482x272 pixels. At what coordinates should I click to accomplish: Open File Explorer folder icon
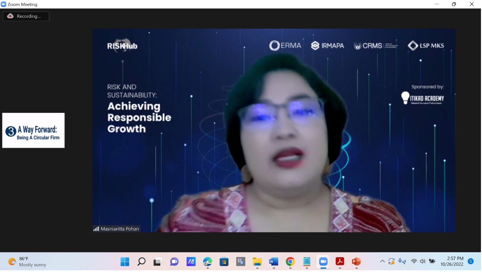click(257, 262)
